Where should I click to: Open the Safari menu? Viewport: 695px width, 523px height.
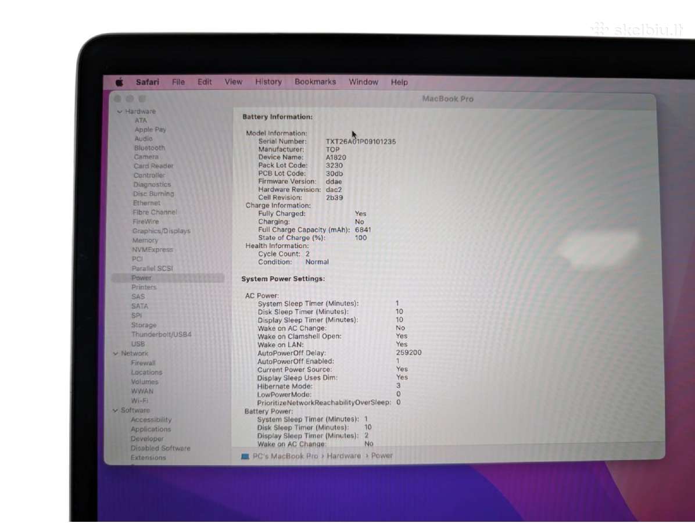[147, 82]
